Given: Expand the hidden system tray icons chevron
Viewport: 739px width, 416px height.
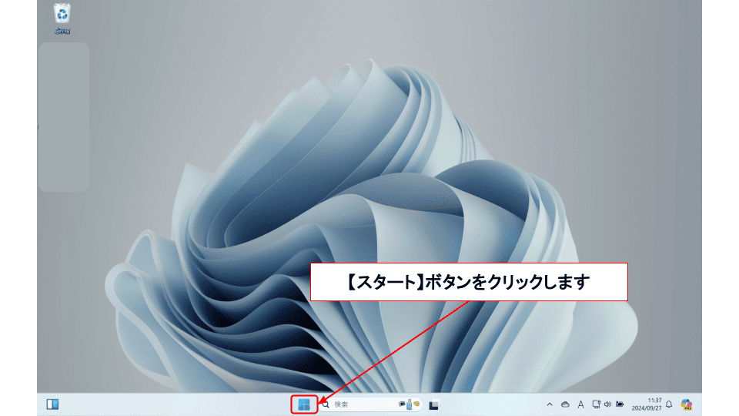Looking at the screenshot, I should (x=549, y=404).
